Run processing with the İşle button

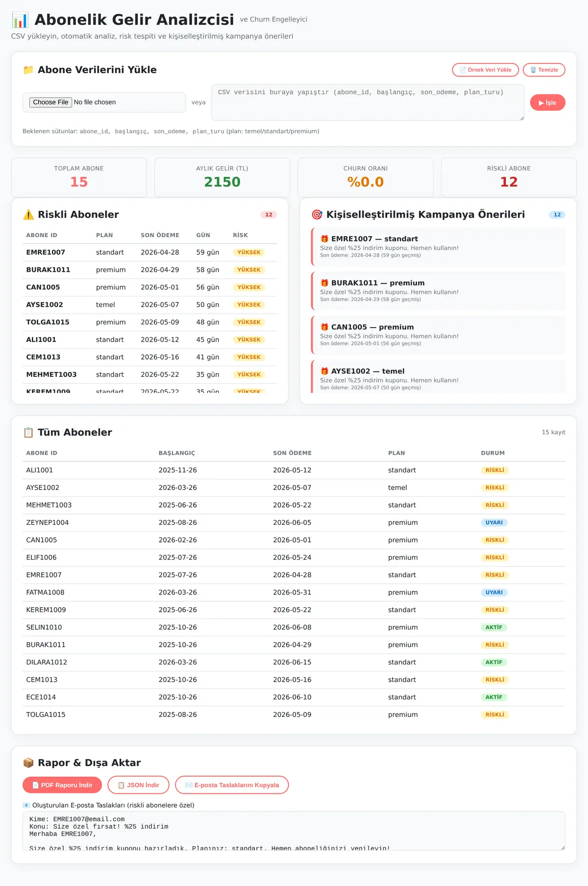pos(548,102)
